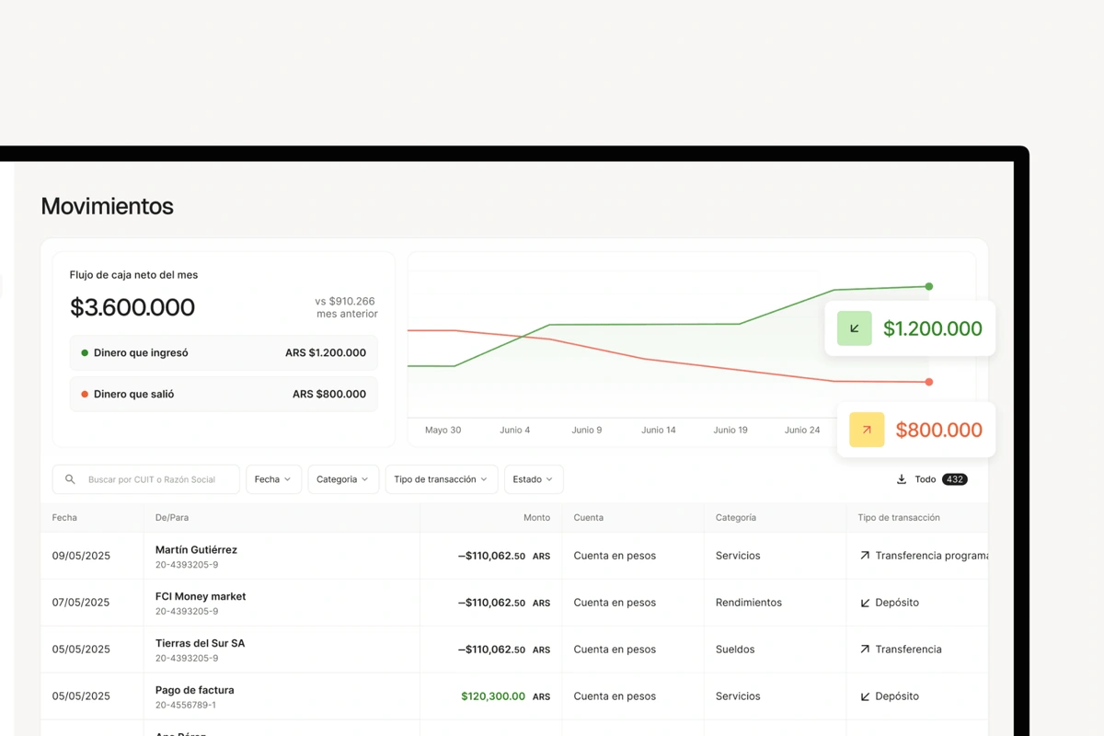Expand the Categoría filter dropdown
This screenshot has height=736, width=1104.
(x=343, y=479)
